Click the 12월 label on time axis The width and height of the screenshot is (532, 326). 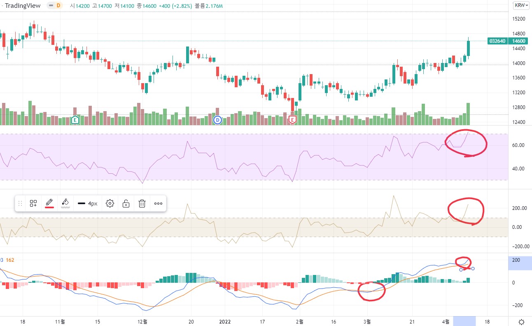(x=142, y=322)
